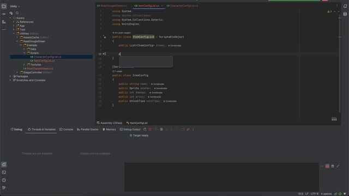The width and height of the screenshot is (349, 196).
Task: Click the 4 spaces indent widget
Action: coord(326,194)
